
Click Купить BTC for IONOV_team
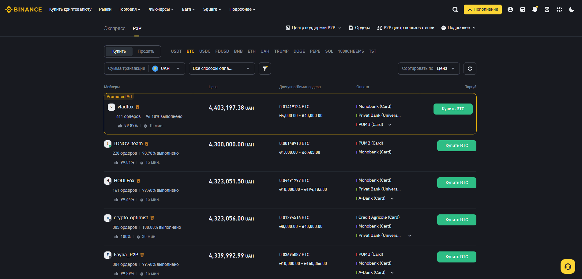pos(457,146)
